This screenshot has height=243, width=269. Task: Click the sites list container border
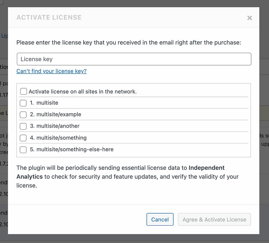click(134, 84)
